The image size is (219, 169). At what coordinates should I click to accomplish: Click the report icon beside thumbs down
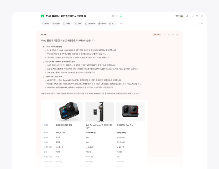177,35
